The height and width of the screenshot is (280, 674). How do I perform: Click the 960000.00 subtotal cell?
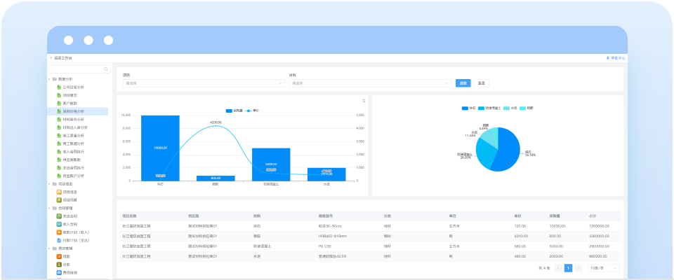pyautogui.click(x=598, y=256)
